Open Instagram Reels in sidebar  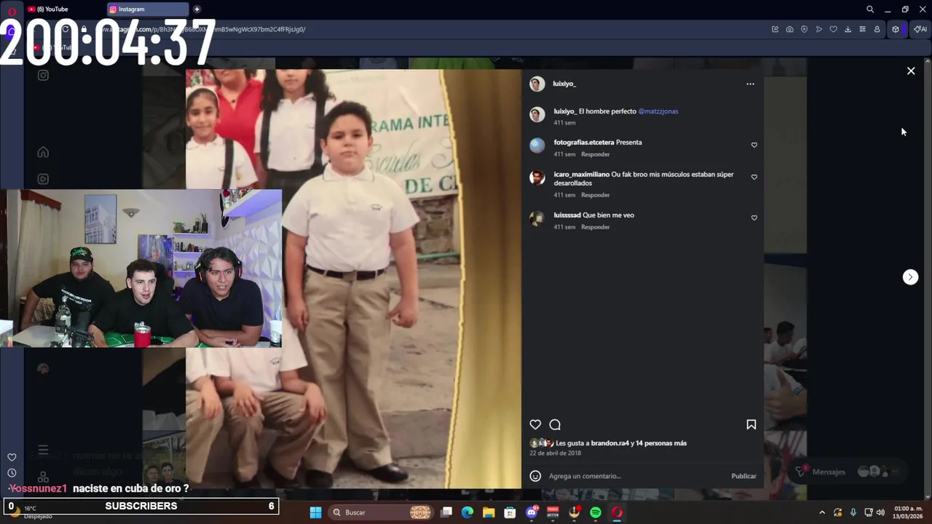click(x=43, y=179)
